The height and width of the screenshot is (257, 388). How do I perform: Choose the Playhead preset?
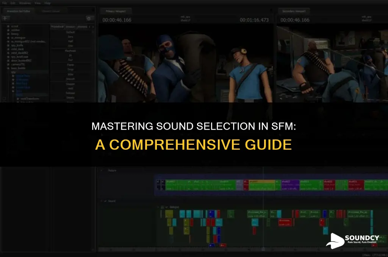70,51
